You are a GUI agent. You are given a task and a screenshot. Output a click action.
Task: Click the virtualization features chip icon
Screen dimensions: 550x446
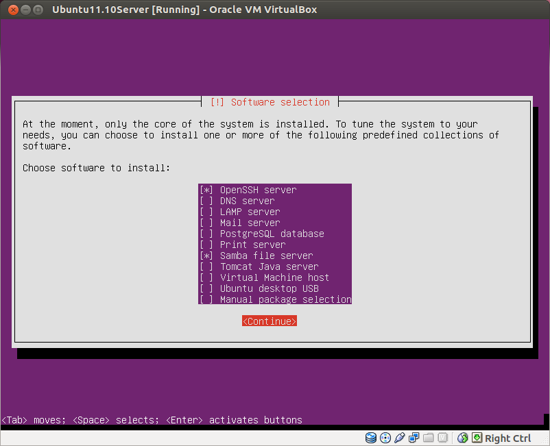click(442, 438)
